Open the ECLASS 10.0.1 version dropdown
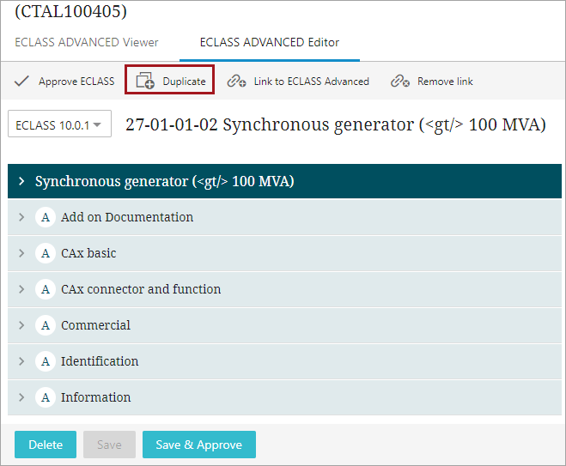566x466 pixels. coord(59,124)
